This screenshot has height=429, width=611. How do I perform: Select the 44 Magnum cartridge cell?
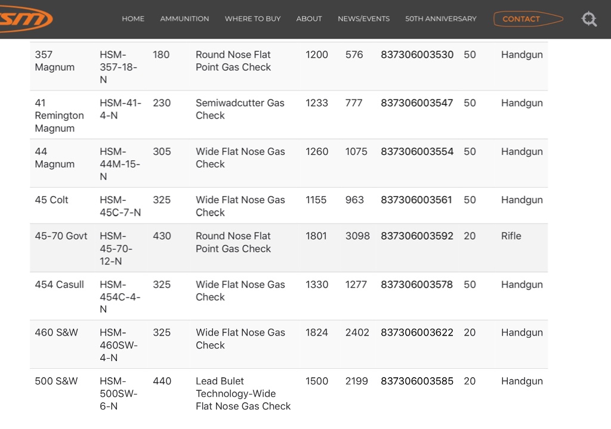(54, 158)
